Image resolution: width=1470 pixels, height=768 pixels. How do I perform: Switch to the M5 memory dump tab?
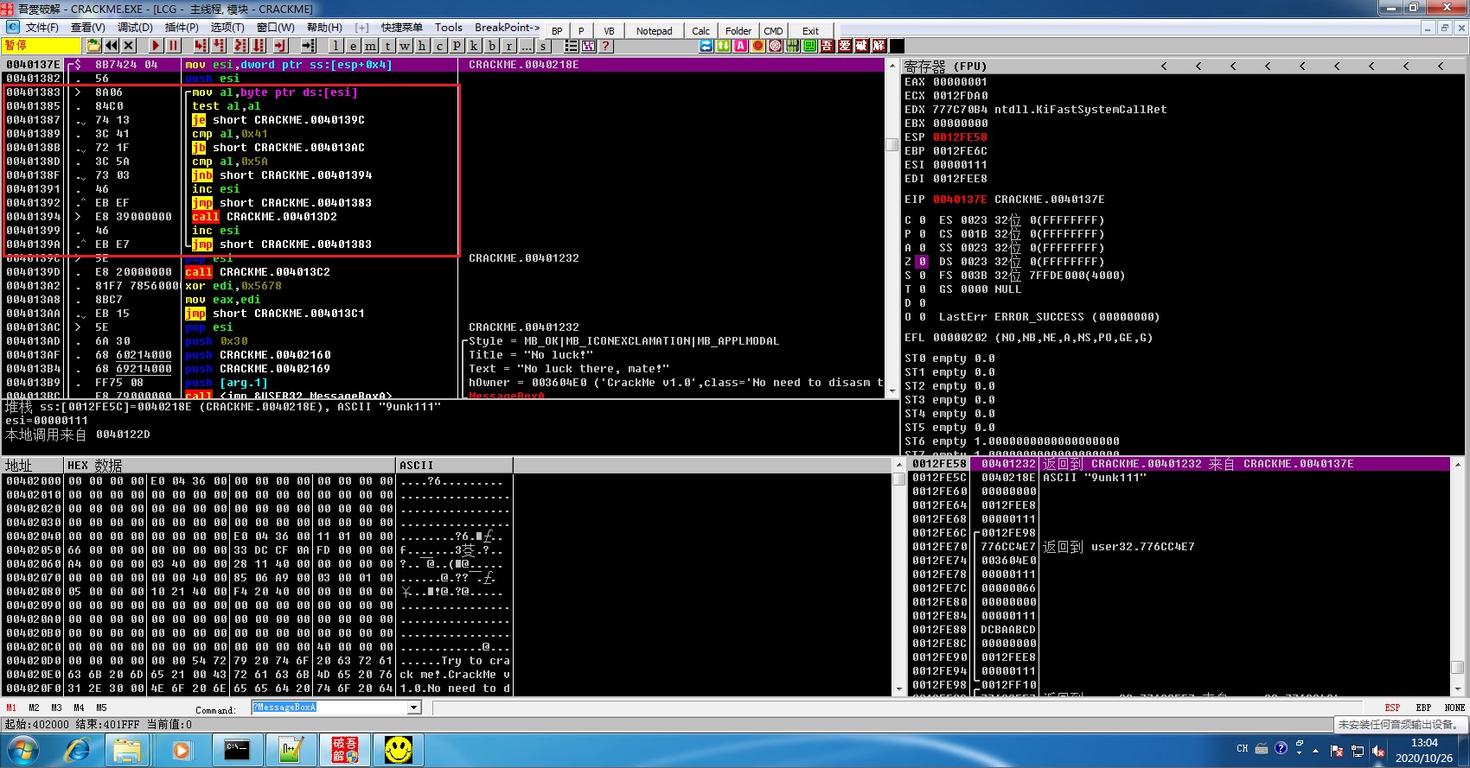101,708
